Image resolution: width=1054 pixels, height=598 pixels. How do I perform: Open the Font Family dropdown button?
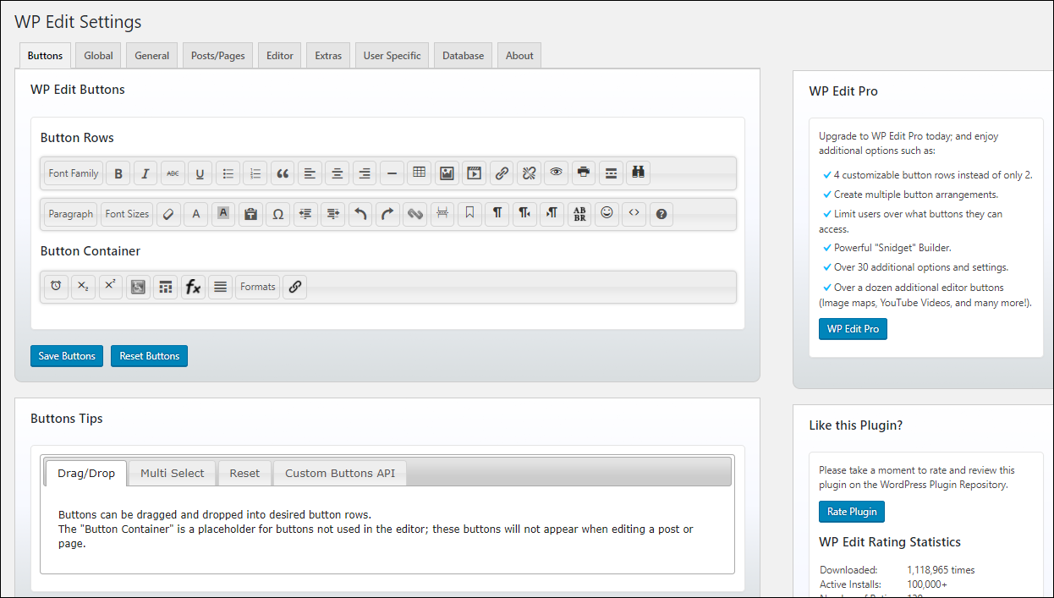[74, 173]
